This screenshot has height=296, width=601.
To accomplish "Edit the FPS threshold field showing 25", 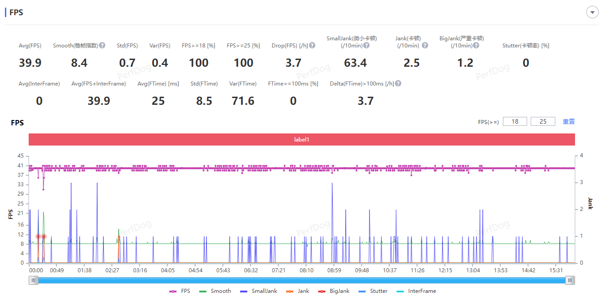I will coord(543,121).
